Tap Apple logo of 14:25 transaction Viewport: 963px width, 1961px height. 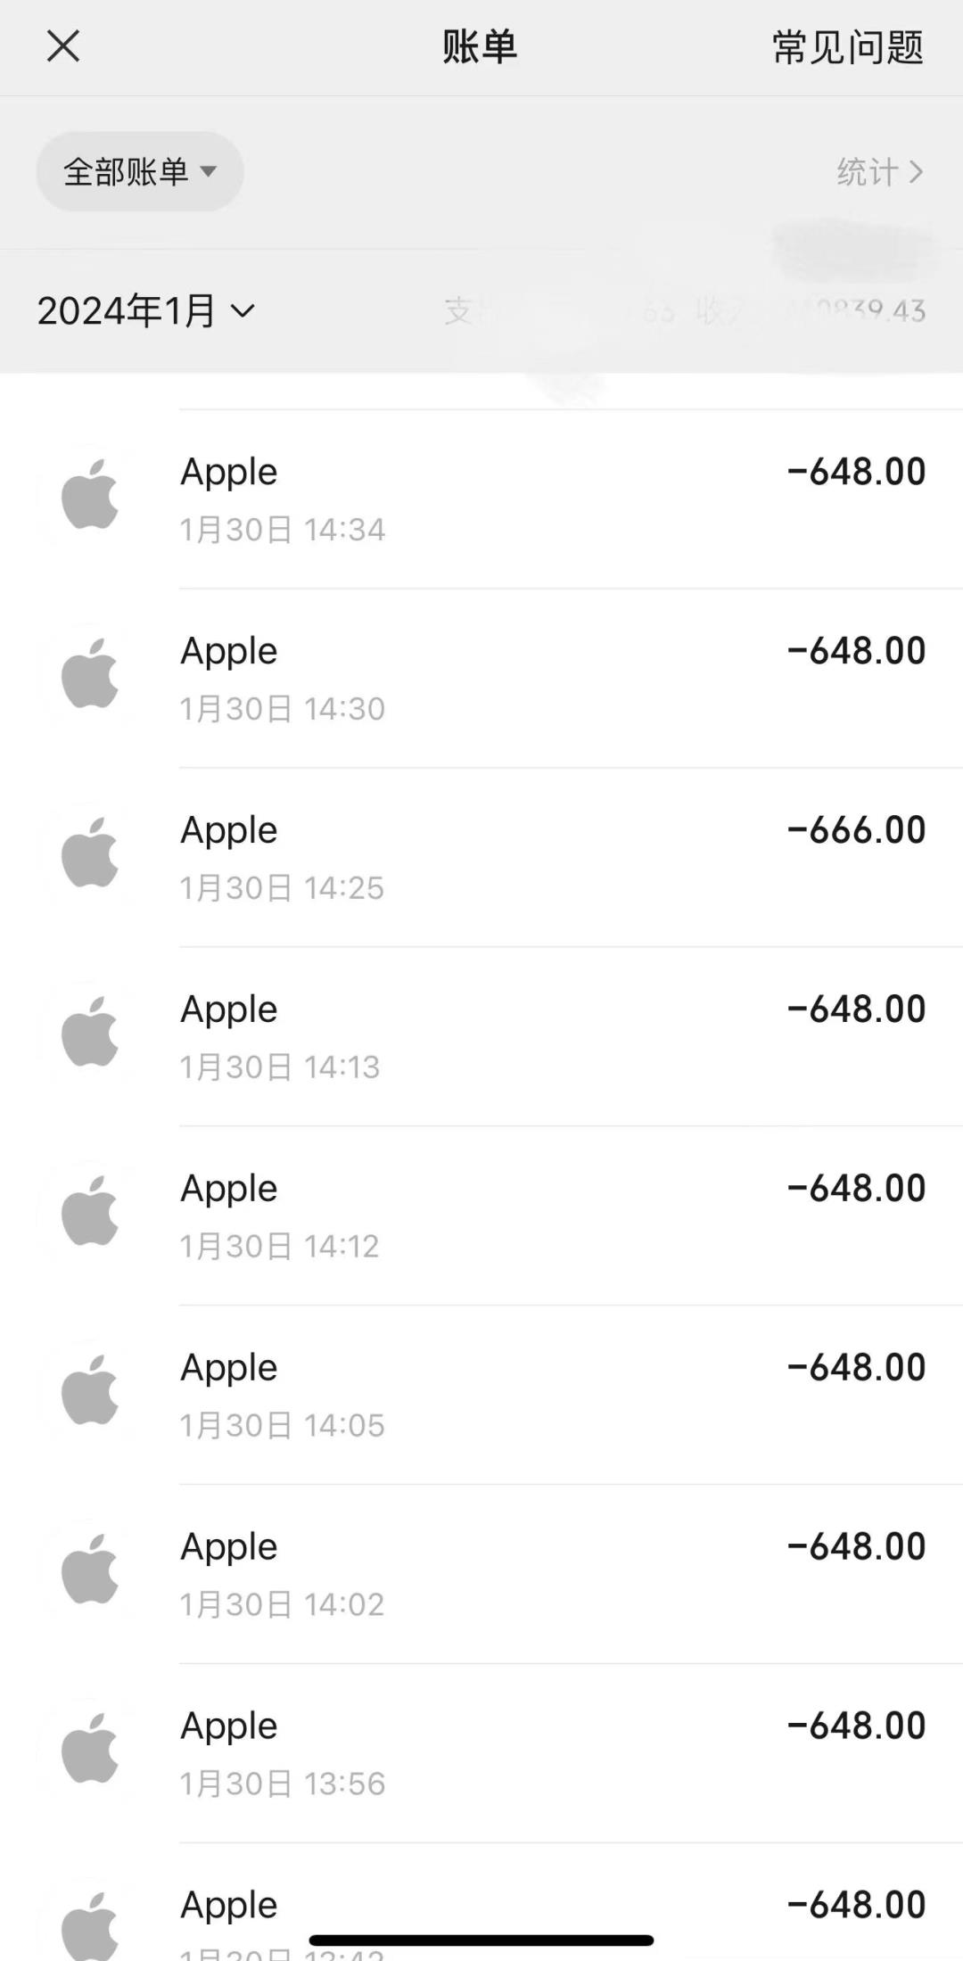tap(90, 853)
